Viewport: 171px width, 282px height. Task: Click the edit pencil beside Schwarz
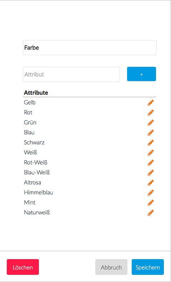151,143
